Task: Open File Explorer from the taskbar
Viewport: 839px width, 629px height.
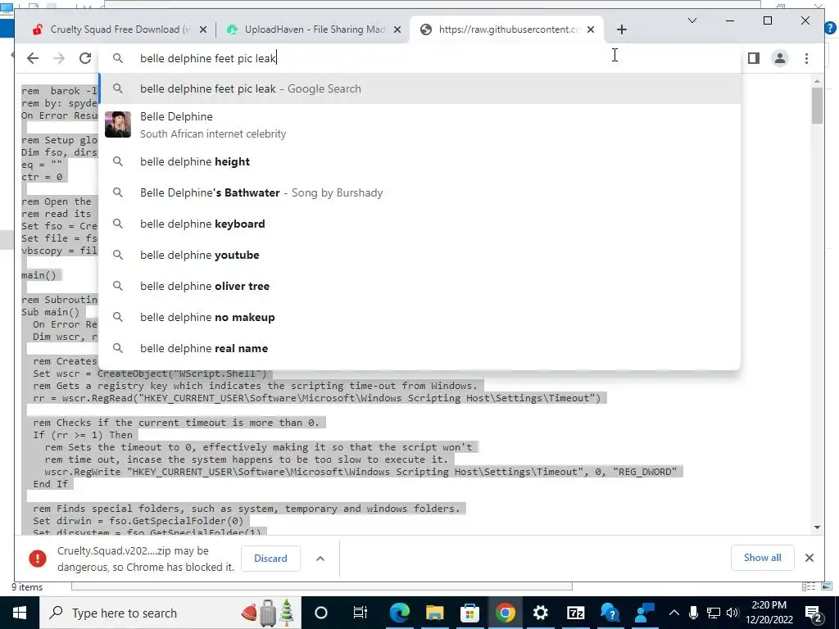Action: 434,613
